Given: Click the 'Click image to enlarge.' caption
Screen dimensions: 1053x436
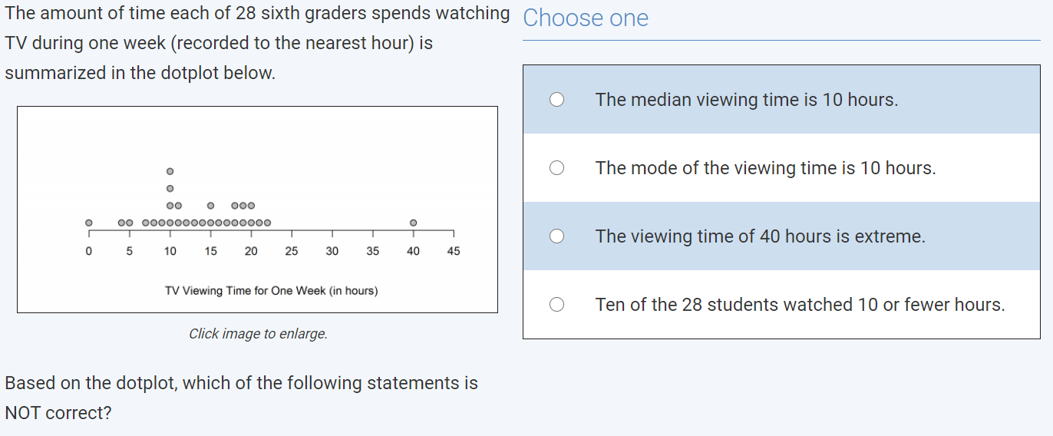Looking at the screenshot, I should click(258, 334).
